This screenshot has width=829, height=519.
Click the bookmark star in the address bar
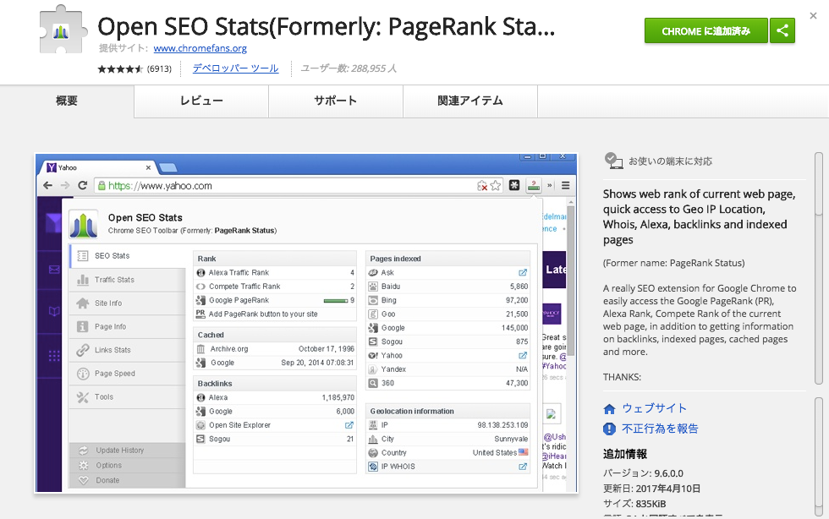(496, 185)
